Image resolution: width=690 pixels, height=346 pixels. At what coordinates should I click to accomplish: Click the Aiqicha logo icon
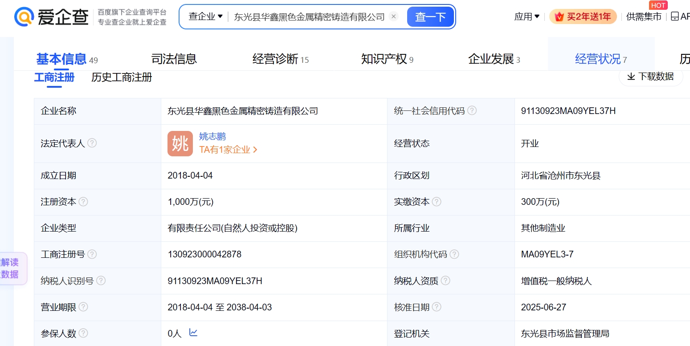click(24, 17)
